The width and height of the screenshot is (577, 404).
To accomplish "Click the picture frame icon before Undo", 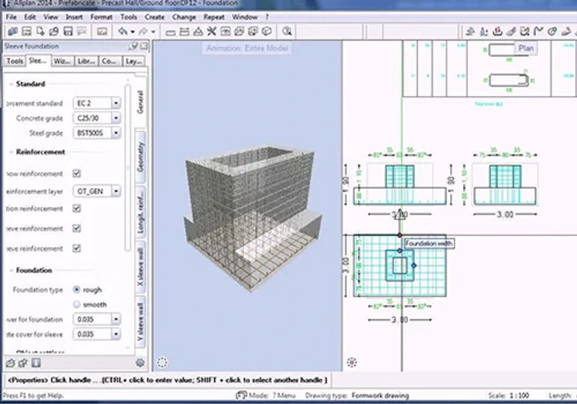I will pyautogui.click(x=102, y=32).
